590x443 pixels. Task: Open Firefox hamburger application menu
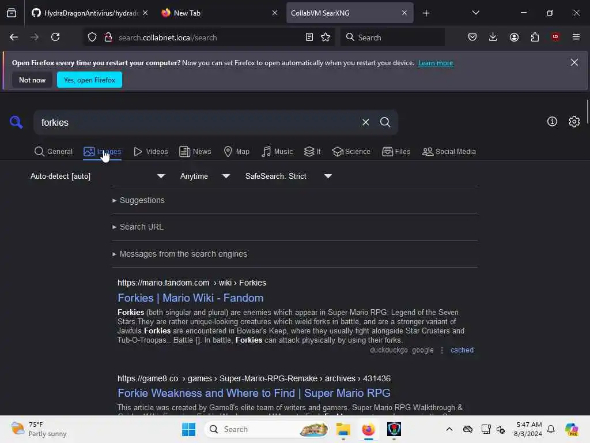[x=576, y=37]
